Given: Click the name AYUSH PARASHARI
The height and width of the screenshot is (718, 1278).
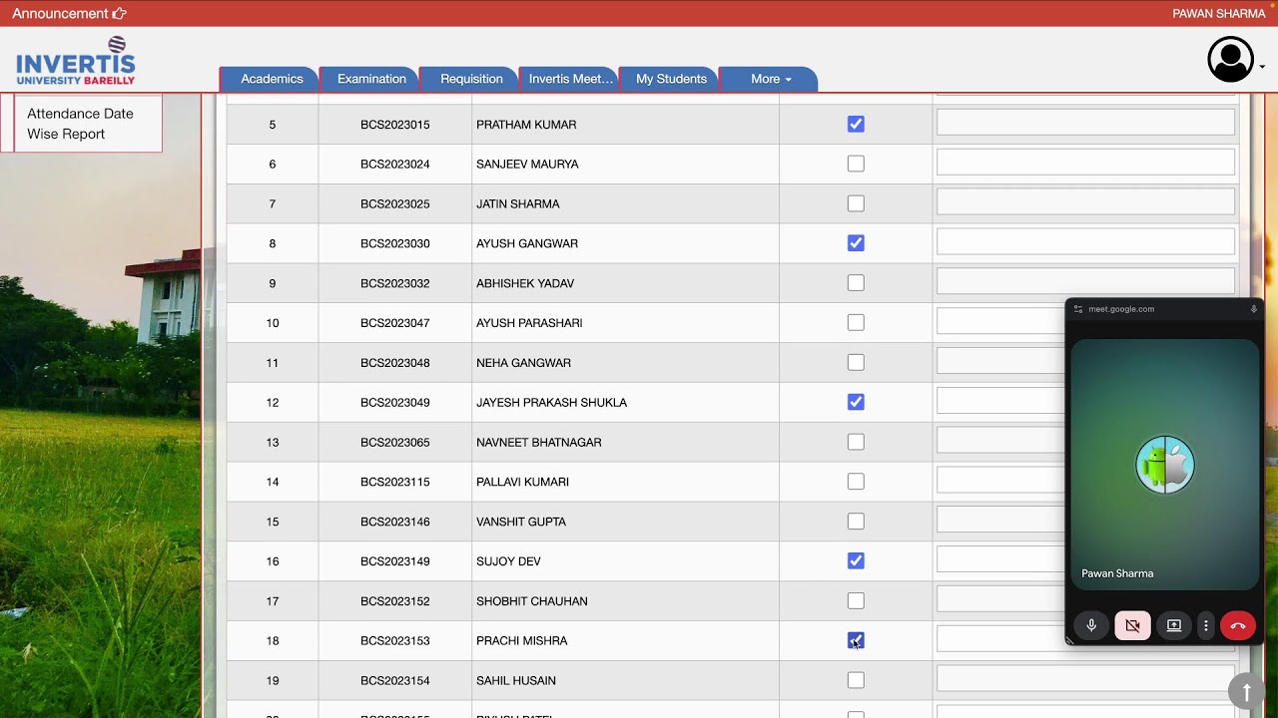Looking at the screenshot, I should click(529, 323).
